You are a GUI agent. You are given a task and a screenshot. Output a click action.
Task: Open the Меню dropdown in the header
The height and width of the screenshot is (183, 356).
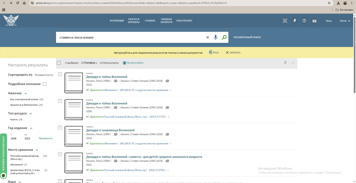tap(345, 21)
